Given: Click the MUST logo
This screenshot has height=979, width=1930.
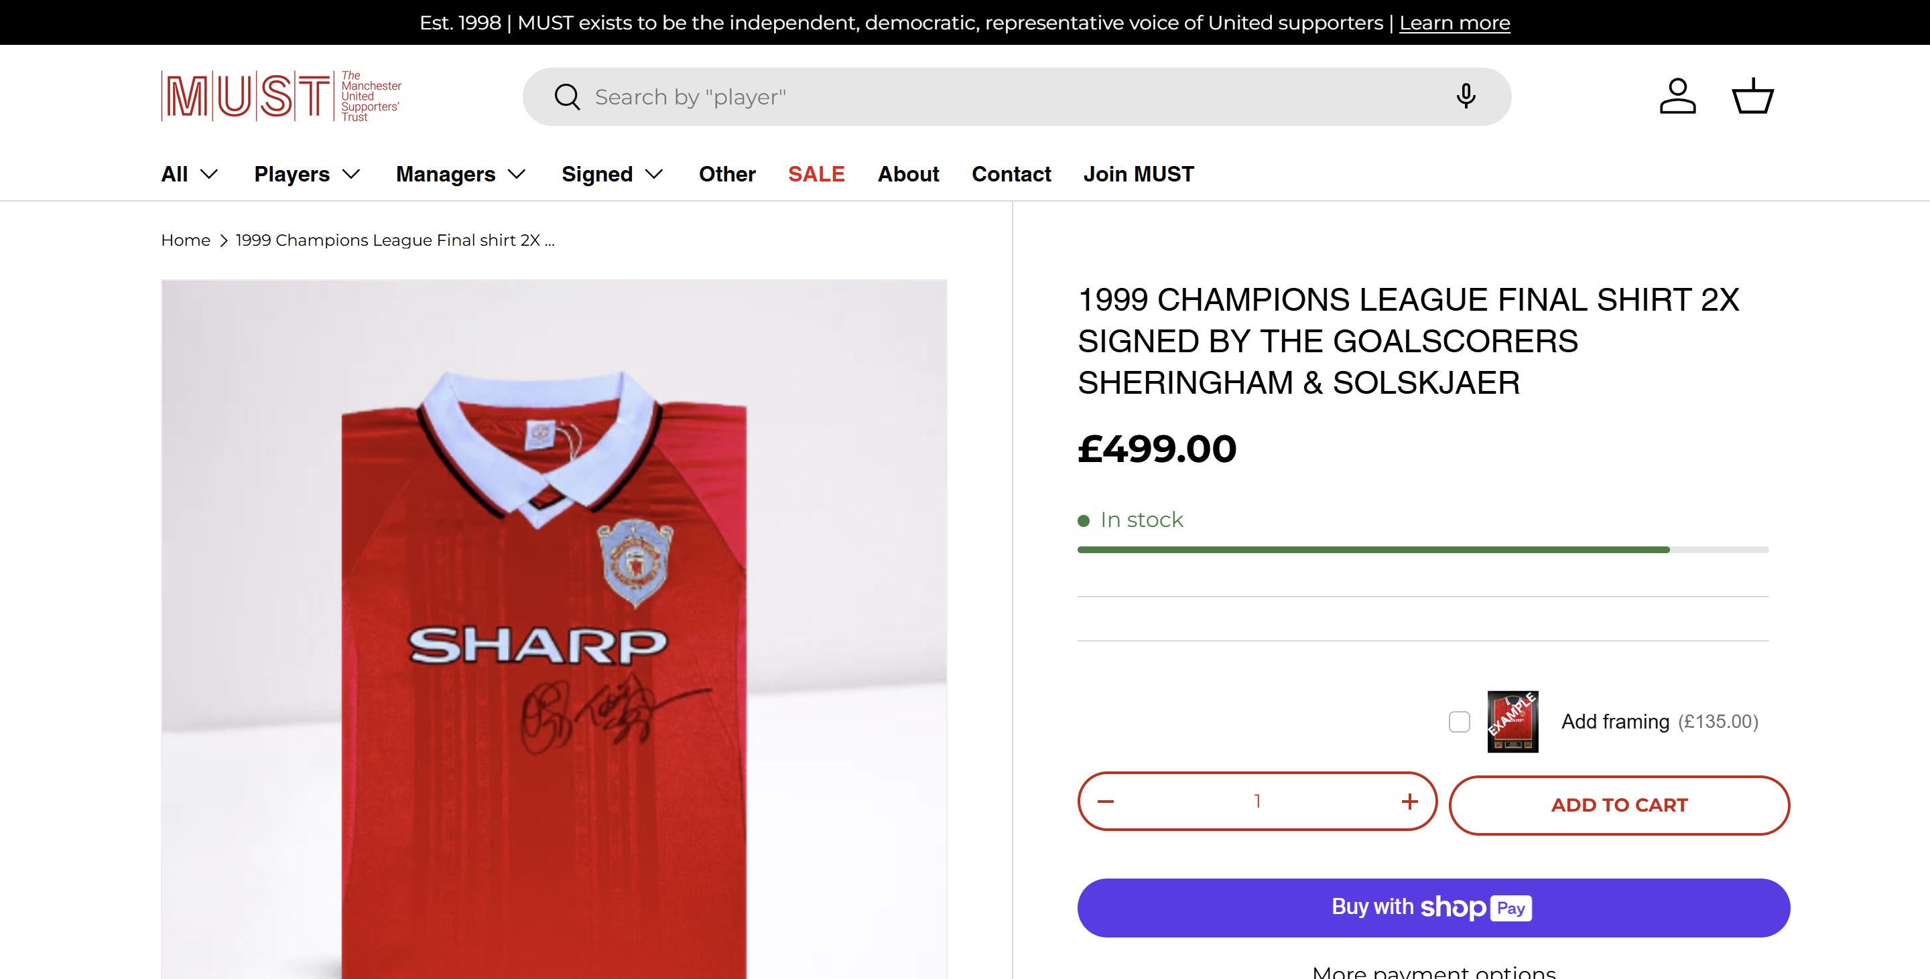Looking at the screenshot, I should [x=281, y=96].
